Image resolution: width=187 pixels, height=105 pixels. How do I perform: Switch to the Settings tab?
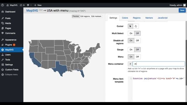coord(113,18)
